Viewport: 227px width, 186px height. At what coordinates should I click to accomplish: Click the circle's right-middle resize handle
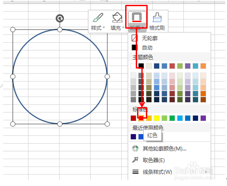click(x=107, y=77)
